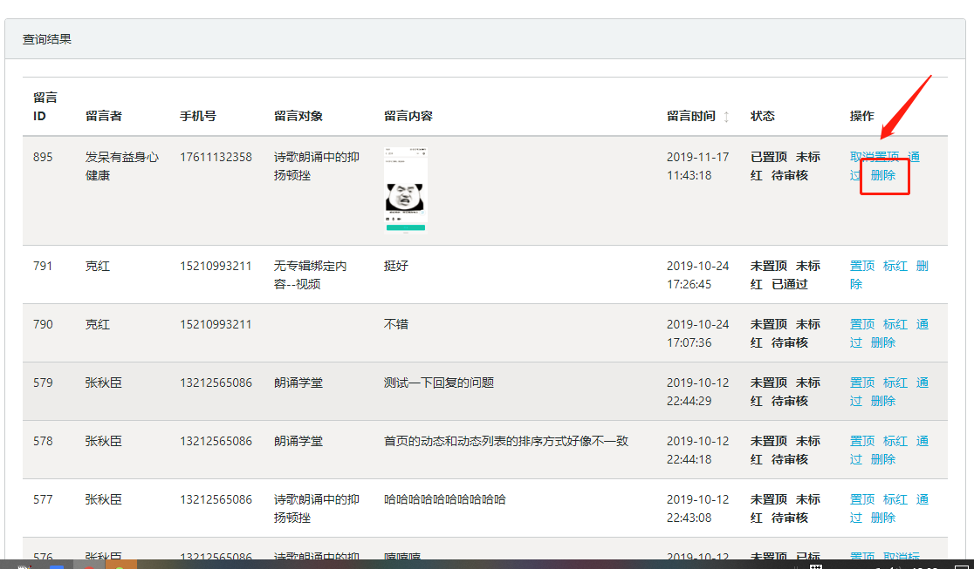Select 标红 for message 790
Screen dimensions: 974x569
[895, 324]
